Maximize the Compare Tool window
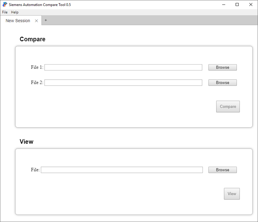 coord(237,5)
